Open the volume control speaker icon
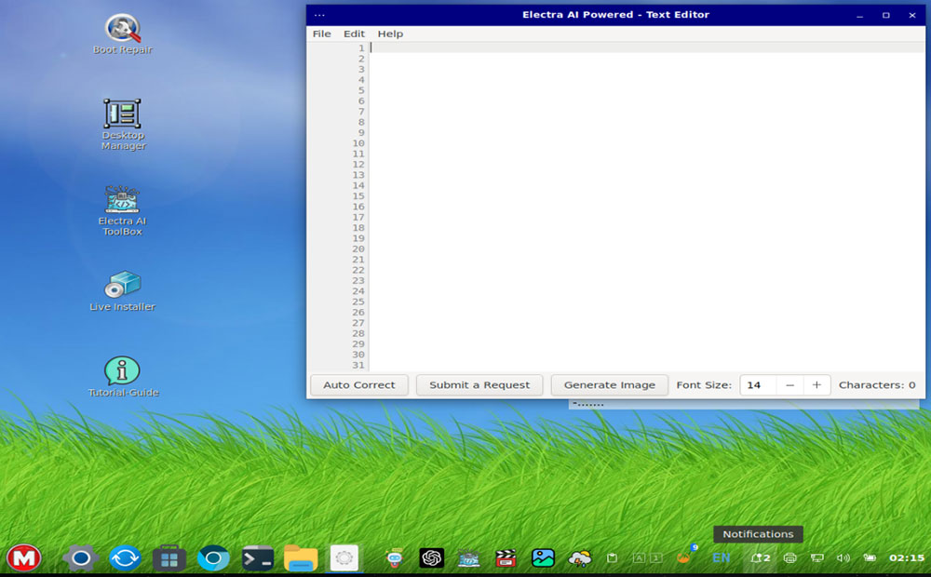 (844, 558)
